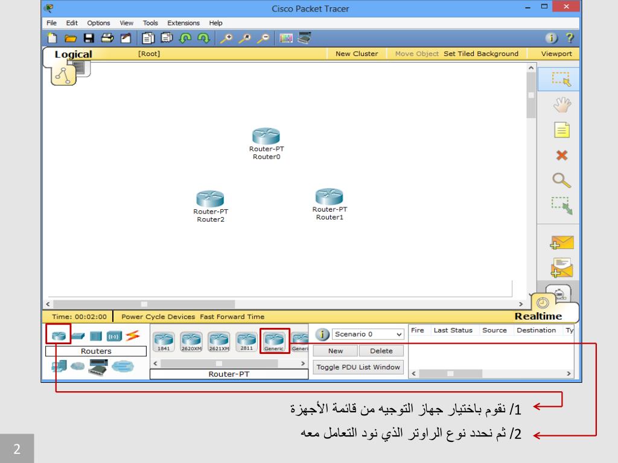Viewport: 618px width, 463px height.
Task: Choose the Inspect magnifier tool
Action: (562, 180)
